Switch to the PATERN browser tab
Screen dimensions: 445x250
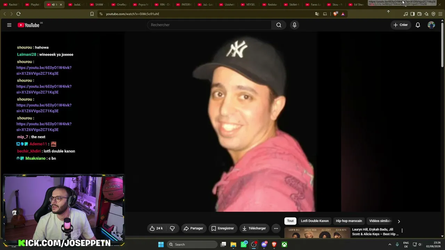(183, 5)
